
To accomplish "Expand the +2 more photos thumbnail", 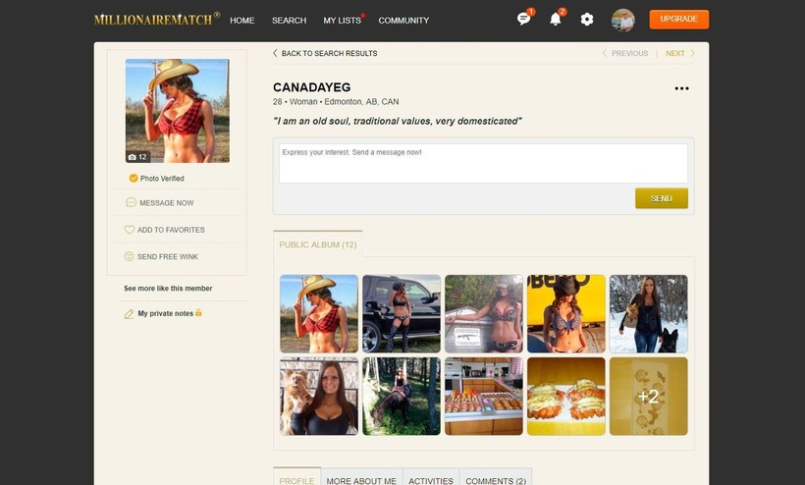I will [648, 396].
